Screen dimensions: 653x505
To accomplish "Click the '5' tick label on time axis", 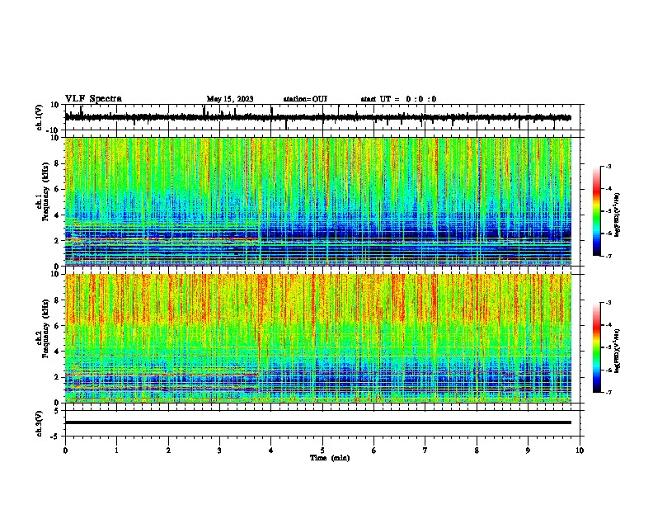I will [x=322, y=451].
